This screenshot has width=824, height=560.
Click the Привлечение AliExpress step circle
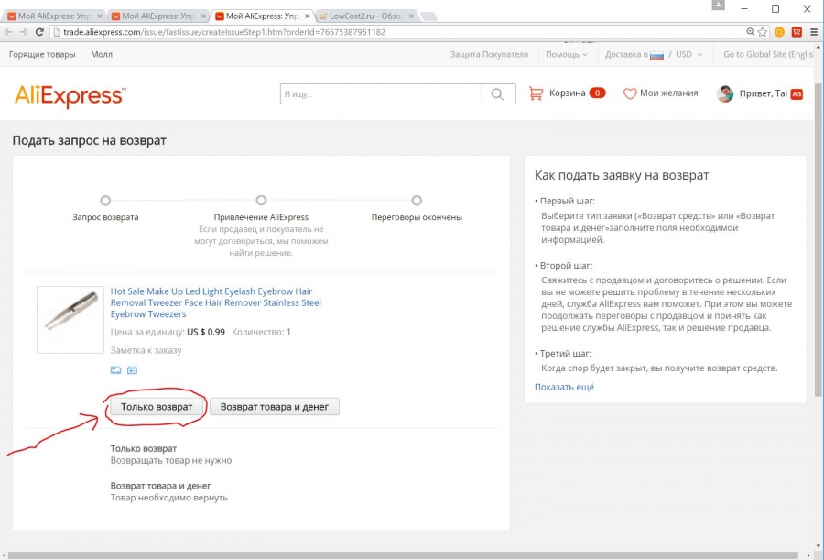point(261,201)
